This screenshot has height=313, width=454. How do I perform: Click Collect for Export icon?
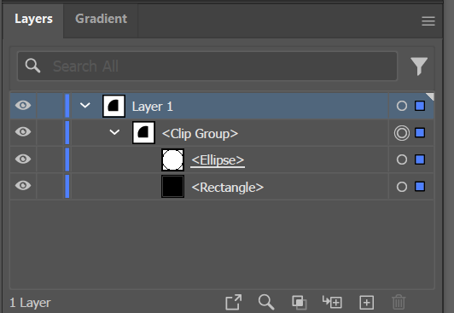[233, 302]
